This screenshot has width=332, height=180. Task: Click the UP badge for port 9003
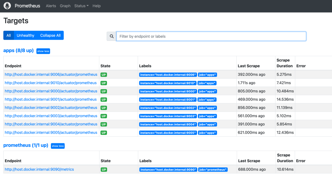point(104,116)
